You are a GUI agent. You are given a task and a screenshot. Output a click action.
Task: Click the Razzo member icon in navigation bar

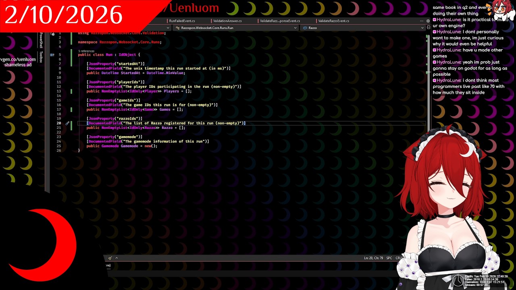[x=305, y=28]
